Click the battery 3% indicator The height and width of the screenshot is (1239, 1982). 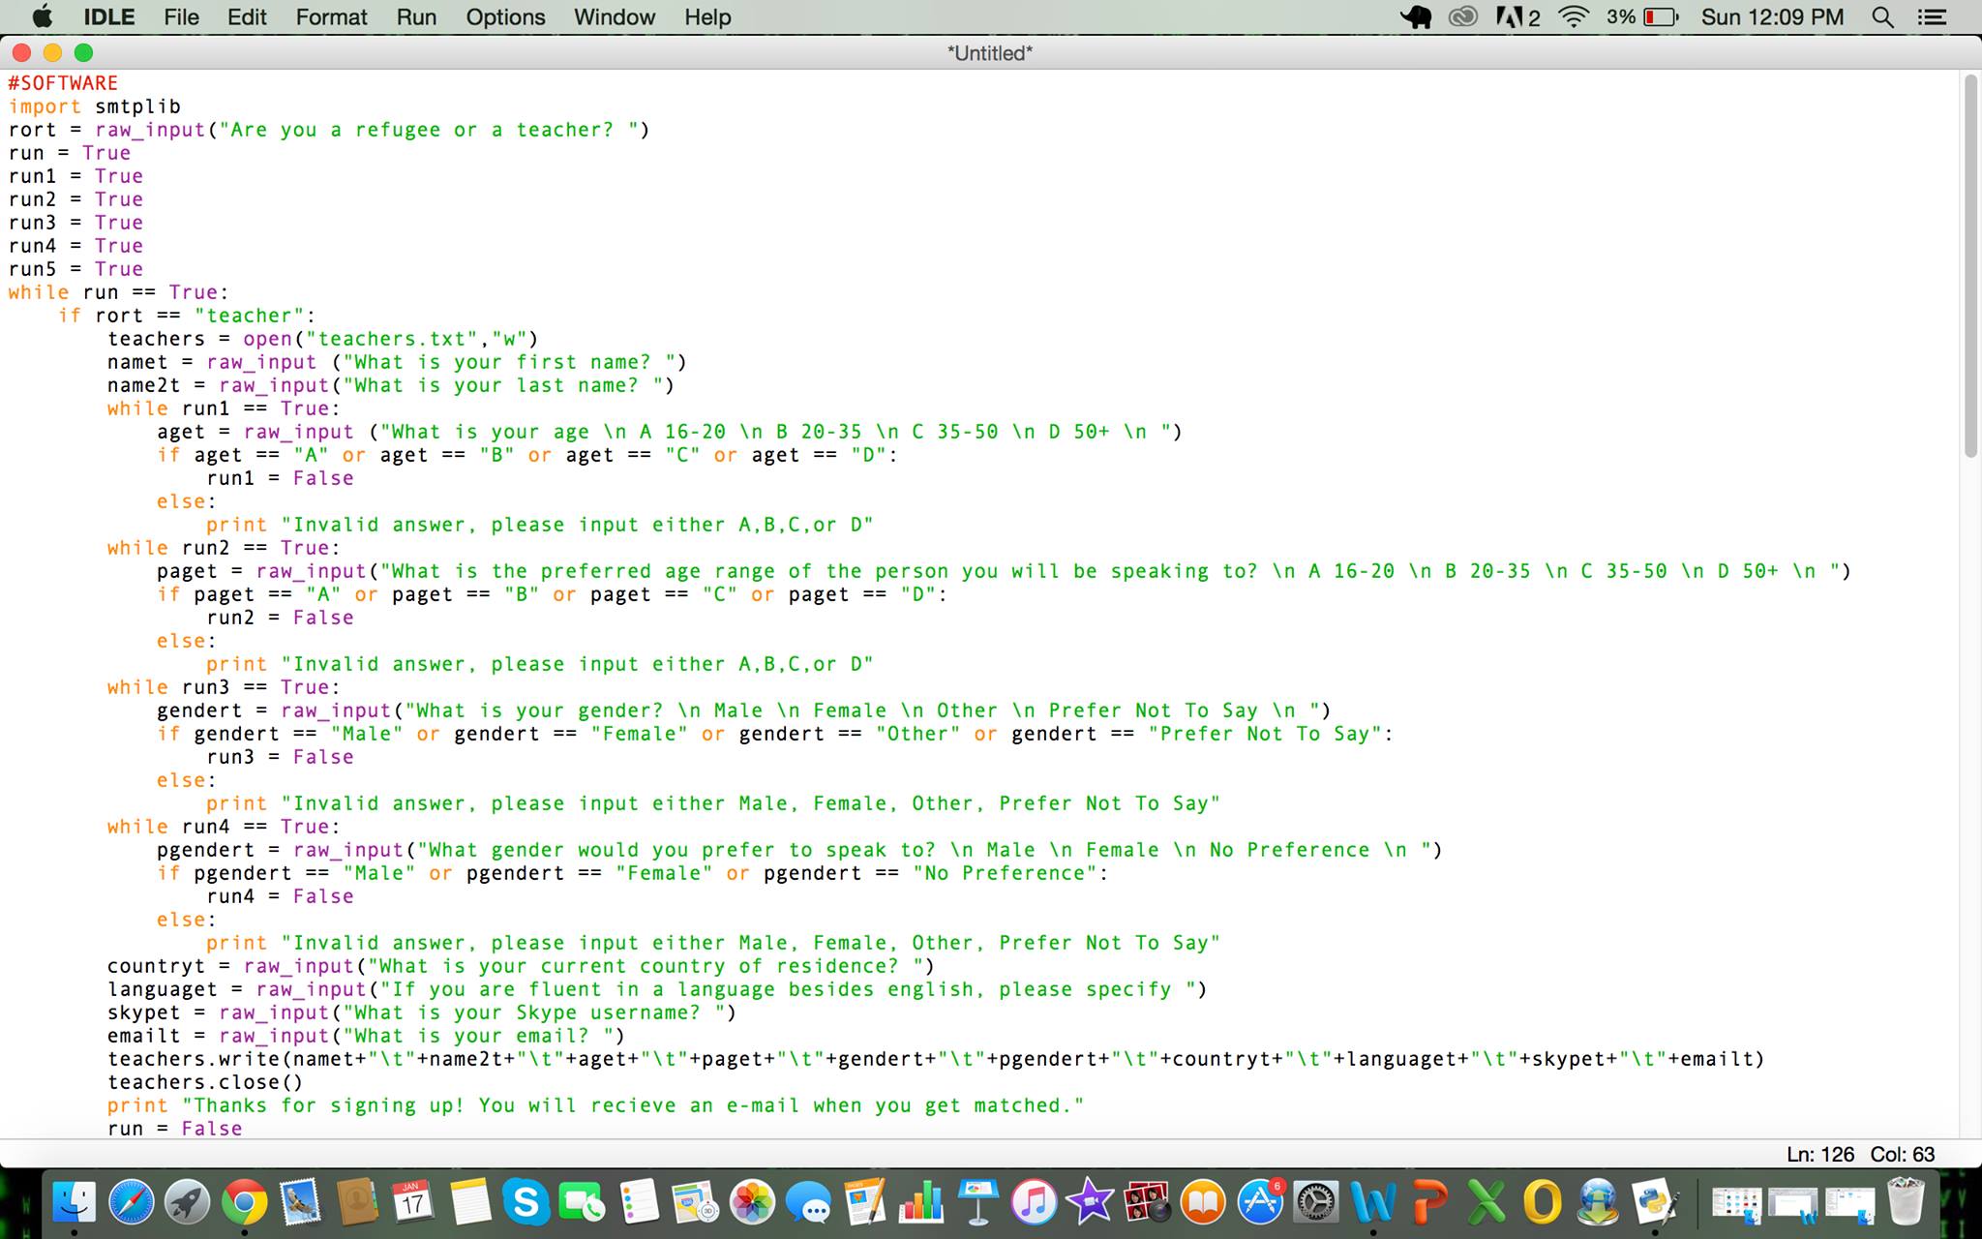[x=1642, y=17]
